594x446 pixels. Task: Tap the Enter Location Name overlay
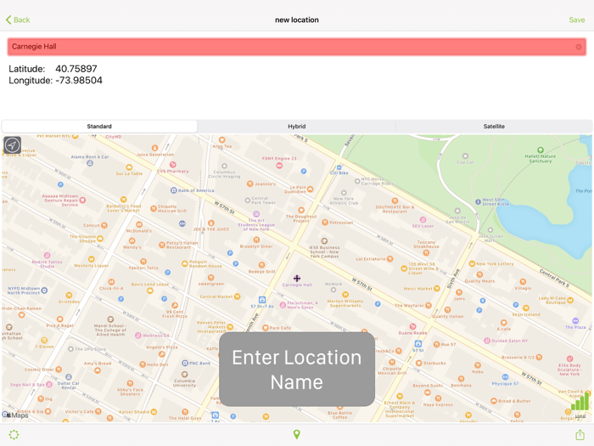(x=297, y=369)
